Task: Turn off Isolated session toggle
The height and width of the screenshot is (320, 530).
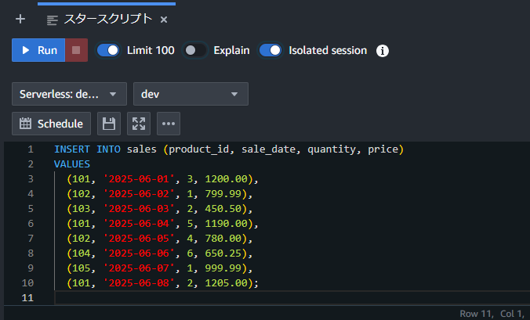Action: tap(270, 51)
